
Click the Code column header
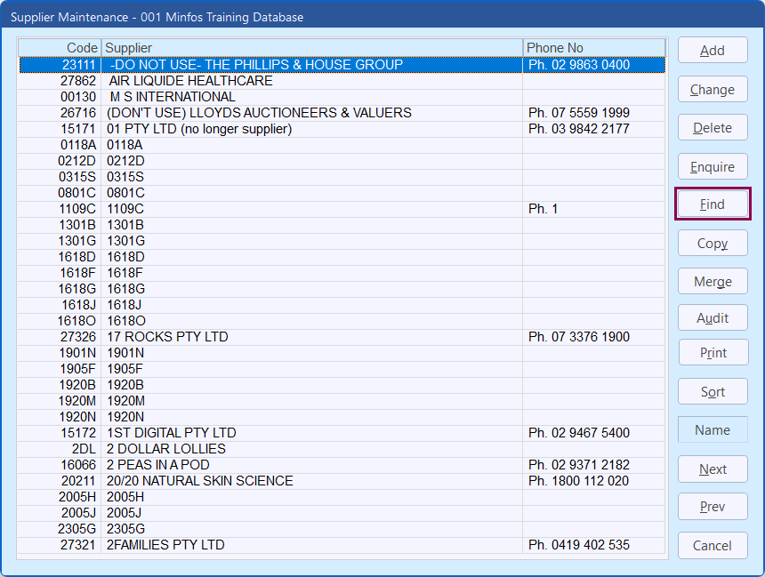pos(60,48)
